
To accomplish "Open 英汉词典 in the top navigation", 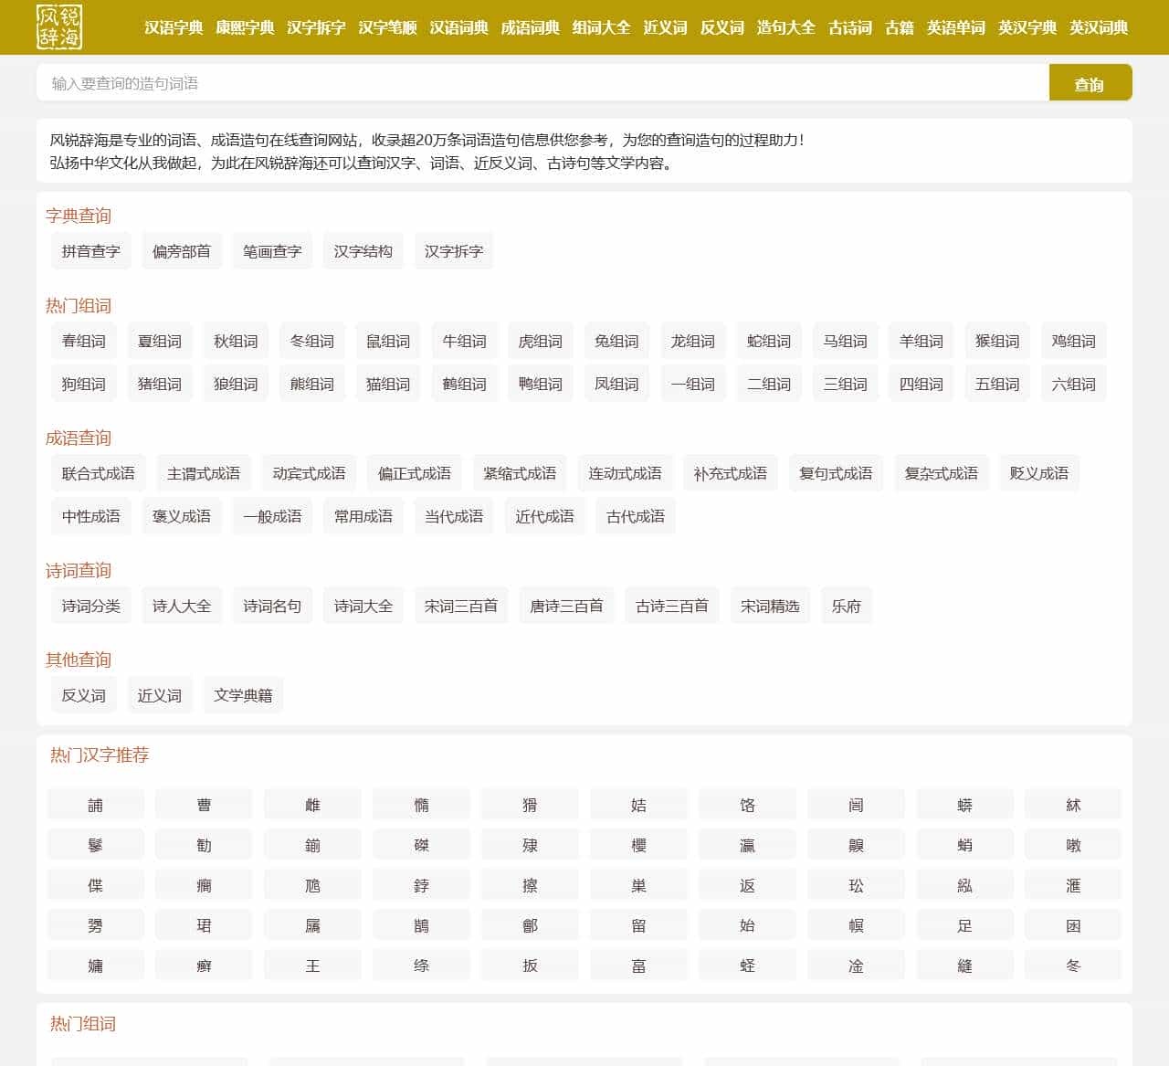I will point(1099,27).
